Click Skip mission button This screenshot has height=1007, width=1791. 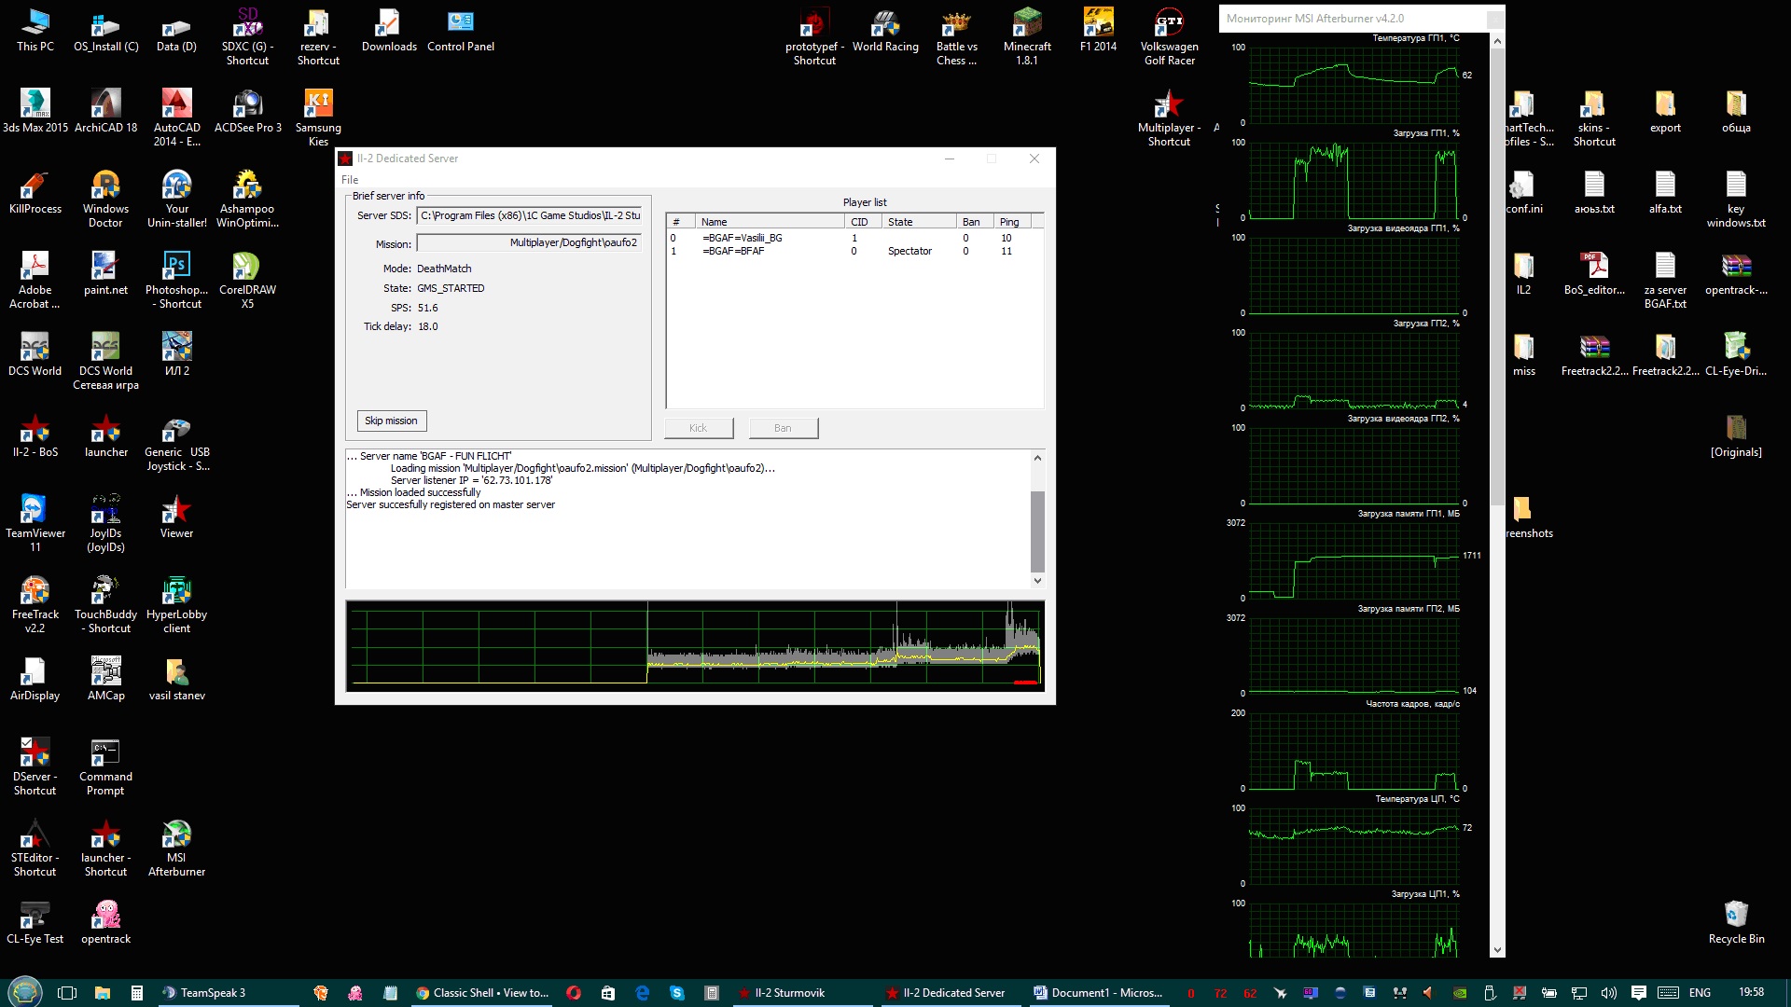(392, 421)
